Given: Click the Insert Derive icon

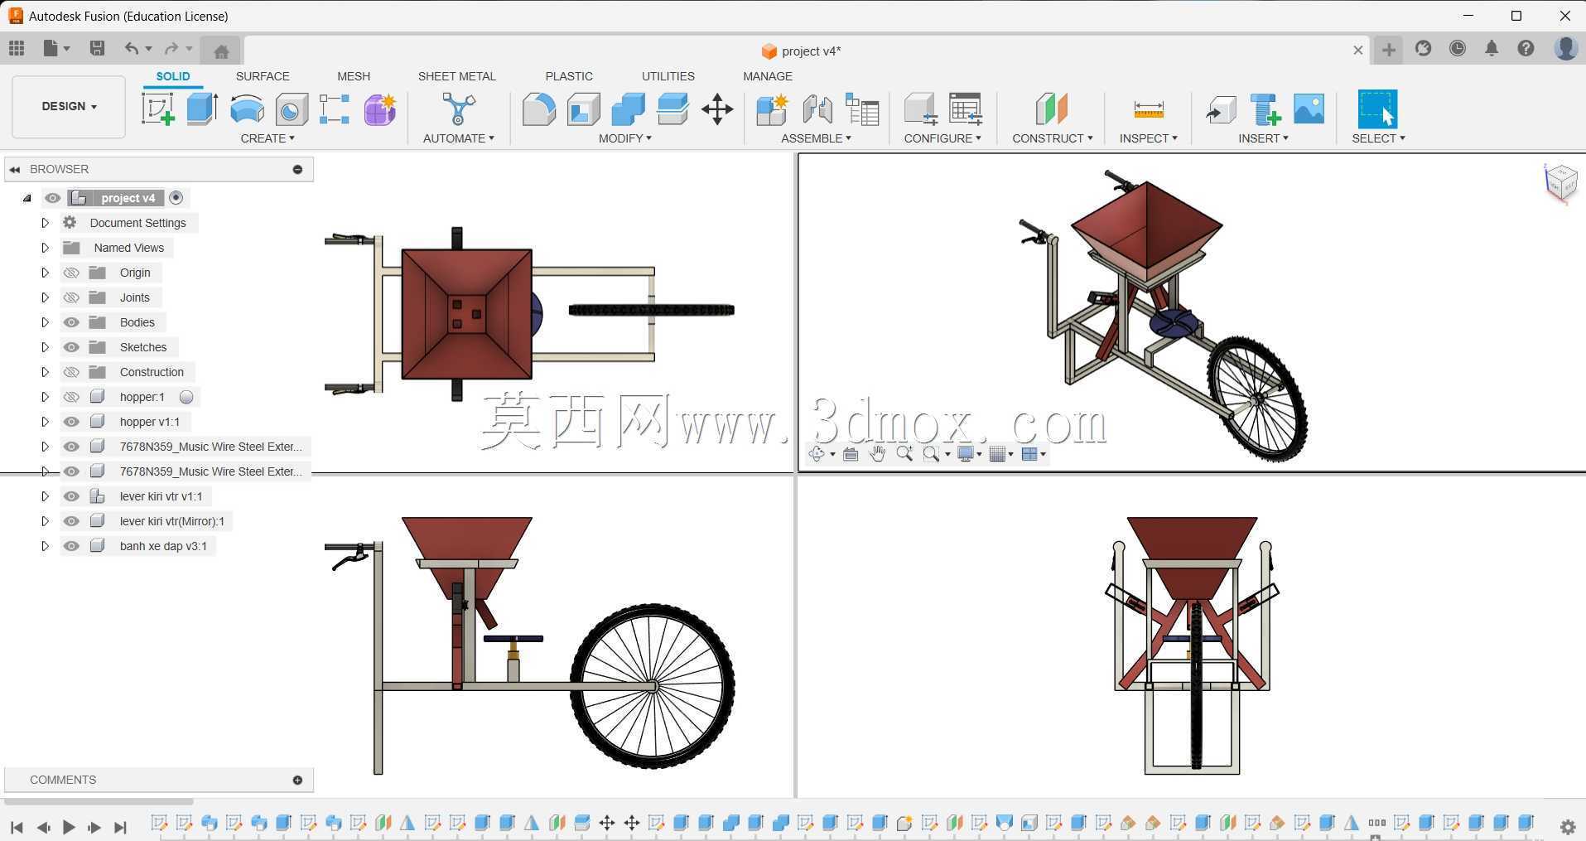Looking at the screenshot, I should coord(1220,109).
